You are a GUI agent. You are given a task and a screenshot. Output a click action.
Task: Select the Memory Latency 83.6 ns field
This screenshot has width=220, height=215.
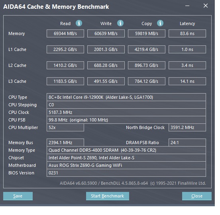[x=187, y=33]
